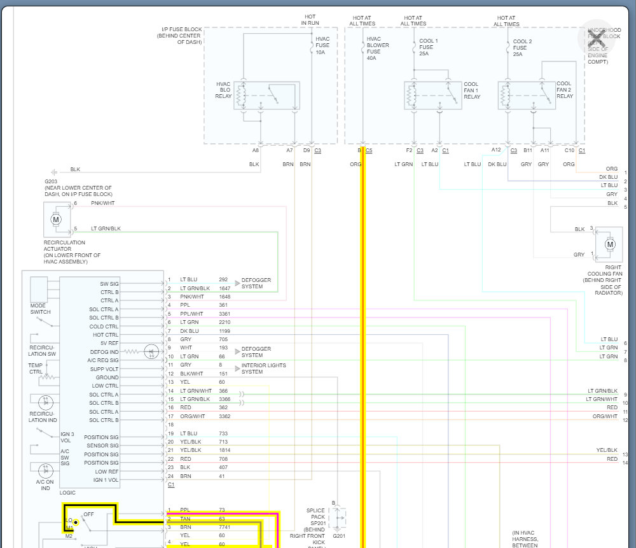636x548 pixels.
Task: Click the A8 terminal label
Action: click(x=256, y=151)
